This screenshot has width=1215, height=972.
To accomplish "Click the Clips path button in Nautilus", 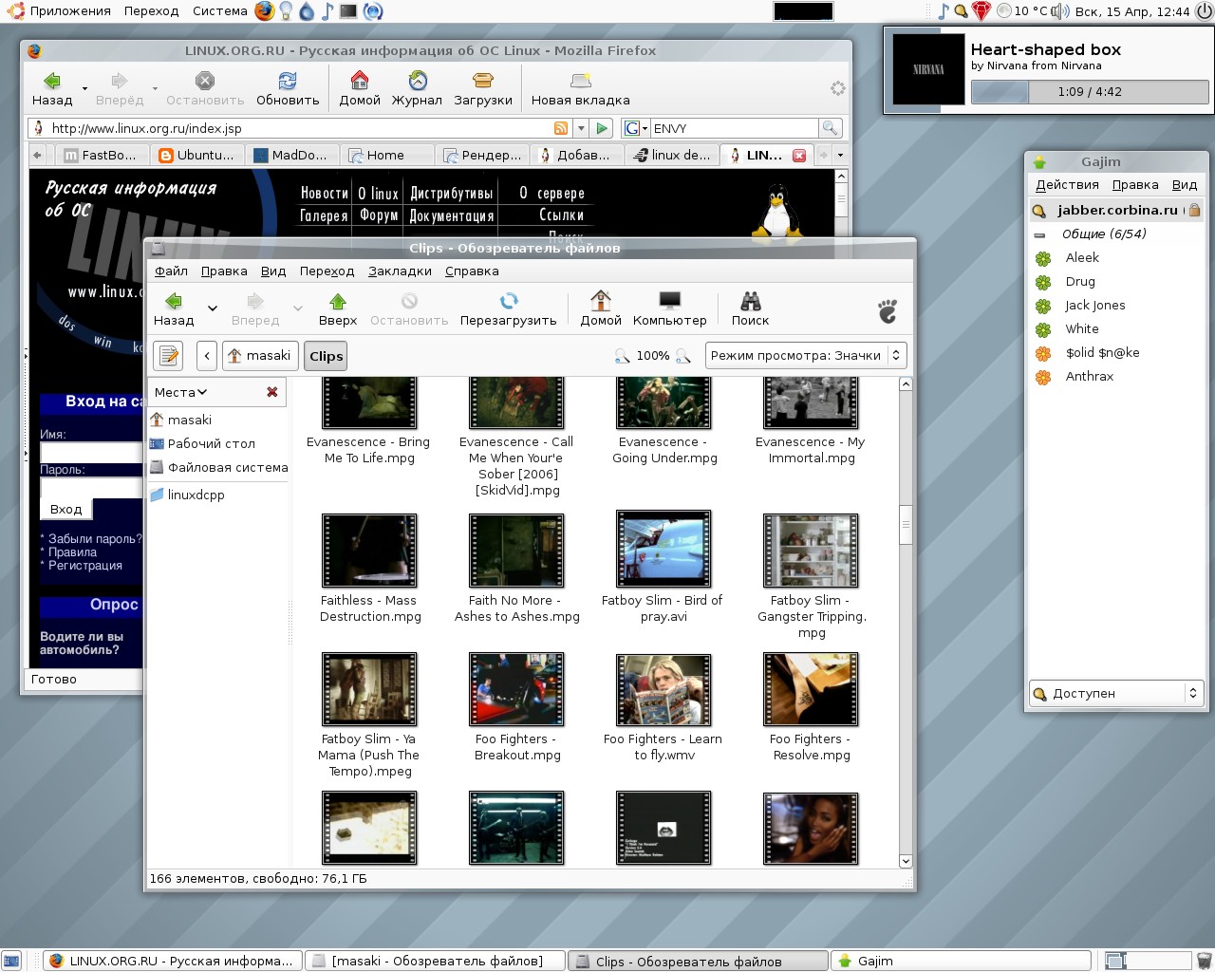I will tap(326, 356).
